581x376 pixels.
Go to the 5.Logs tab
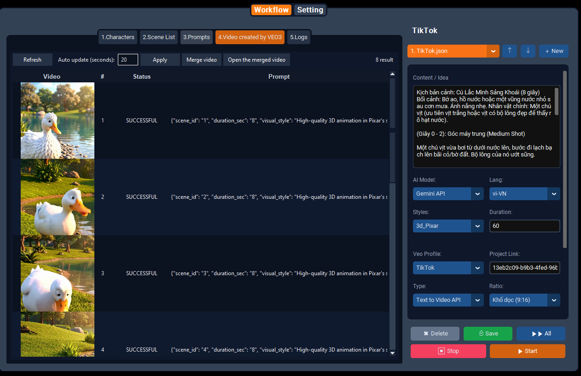click(x=299, y=37)
